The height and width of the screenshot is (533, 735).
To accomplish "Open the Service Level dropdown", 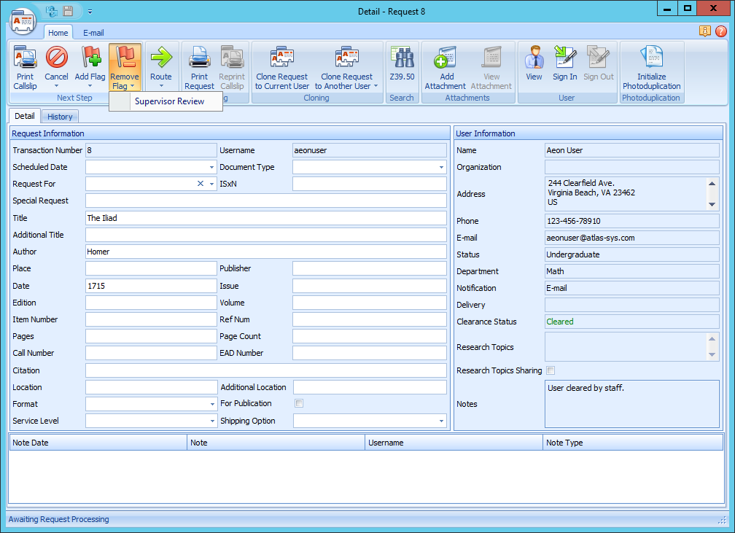I will [x=211, y=421].
